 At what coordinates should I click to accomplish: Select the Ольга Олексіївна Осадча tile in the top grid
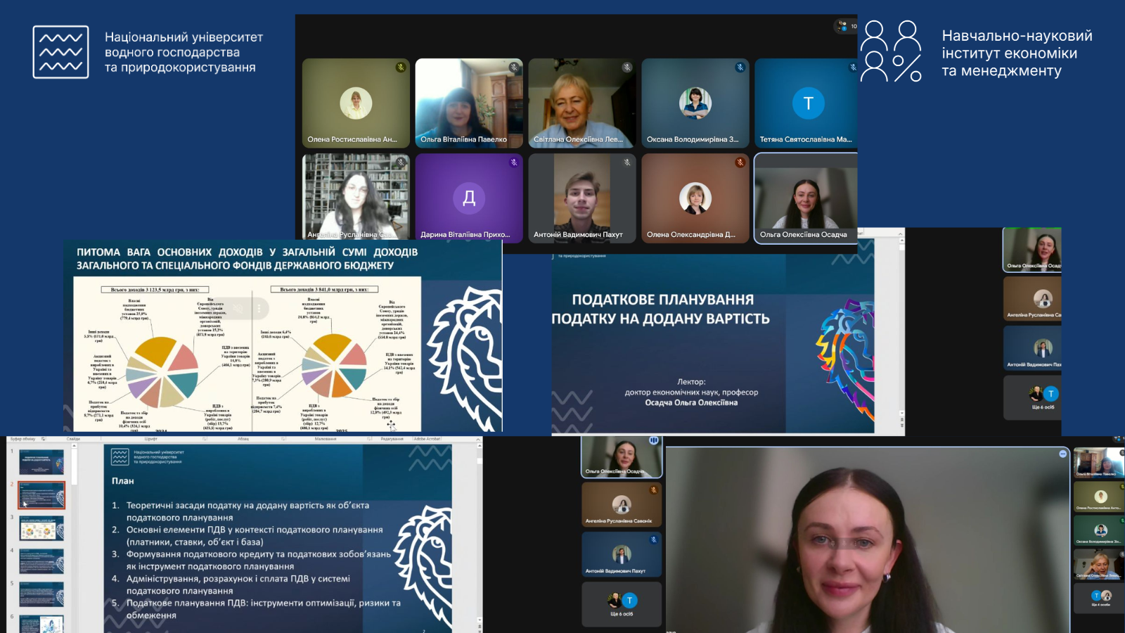click(806, 198)
